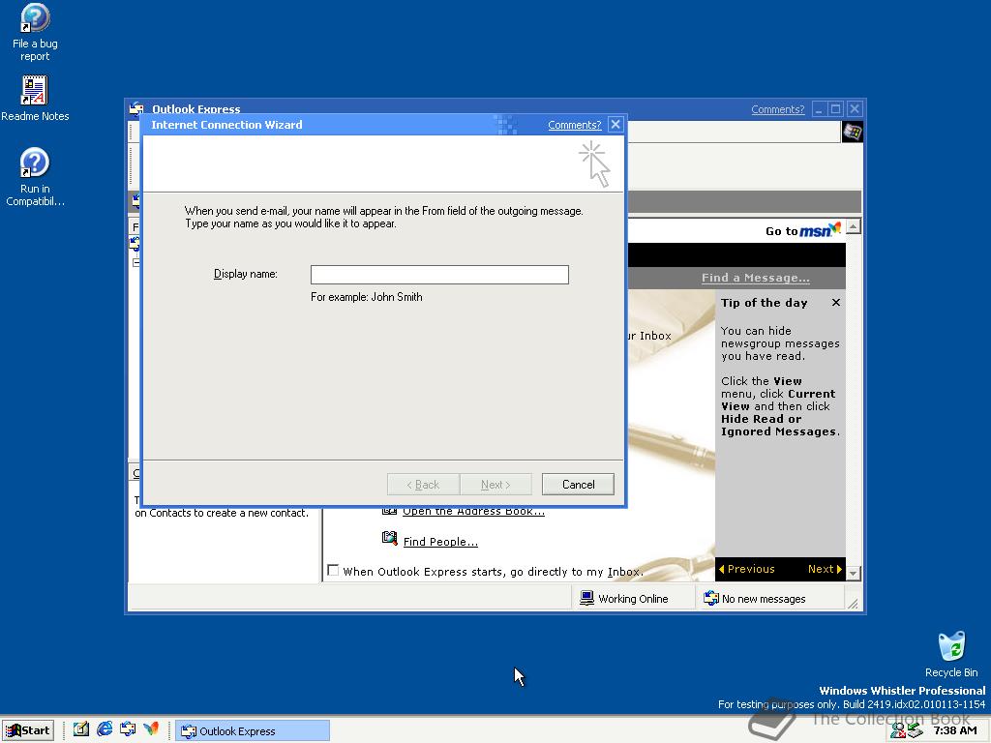This screenshot has width=991, height=743.
Task: Select Readme Notes desktop icon
Action: [x=35, y=99]
